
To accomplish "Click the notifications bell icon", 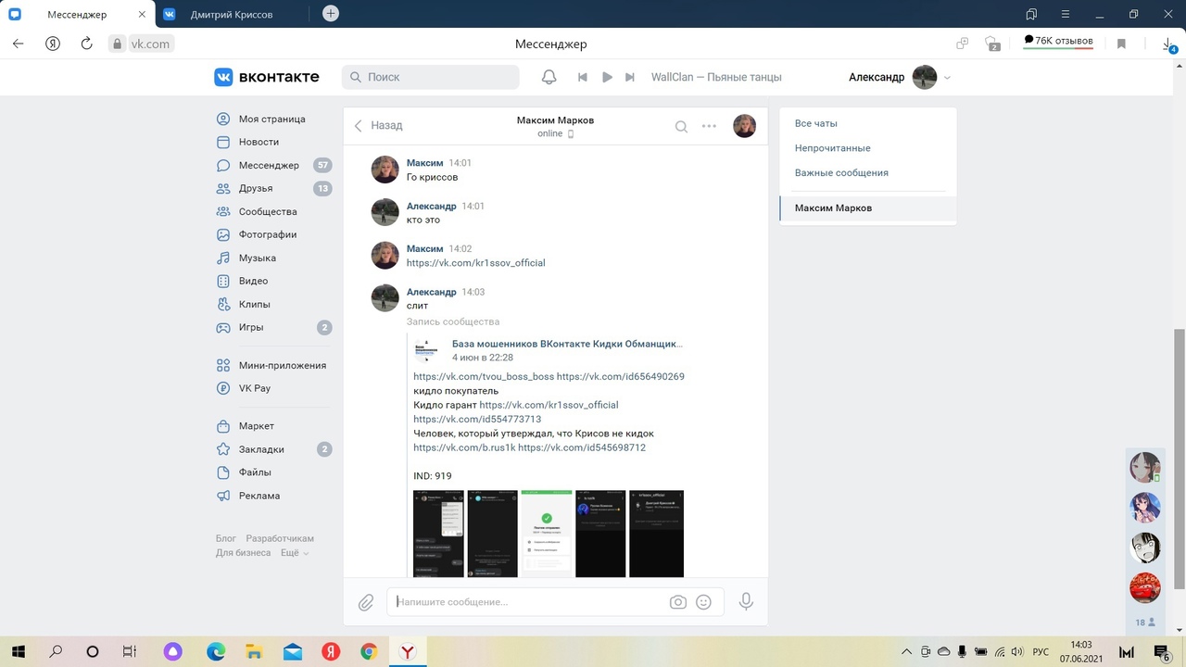I will pos(549,77).
